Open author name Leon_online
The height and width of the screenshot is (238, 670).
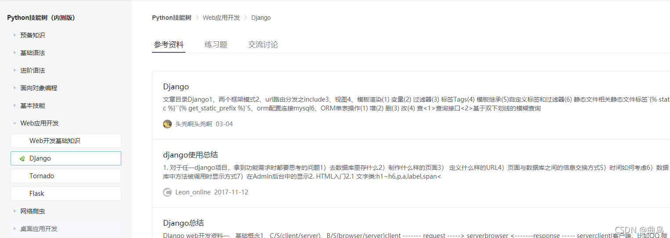[193, 192]
